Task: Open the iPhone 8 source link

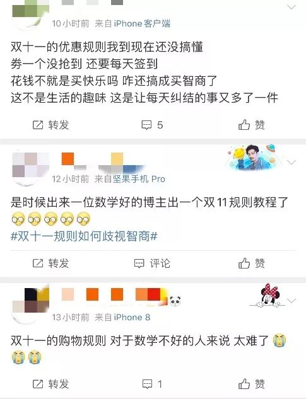Action: [x=132, y=317]
